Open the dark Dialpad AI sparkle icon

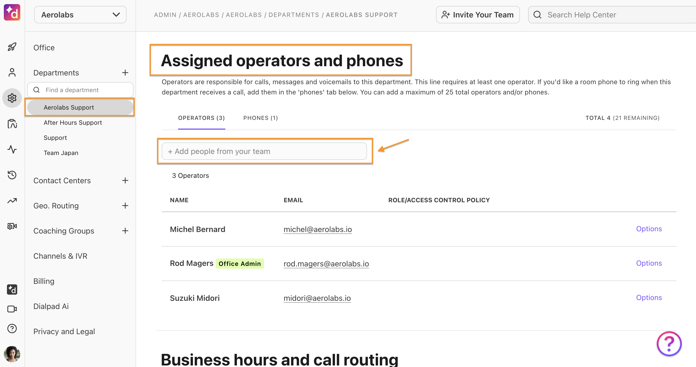[x=12, y=289]
